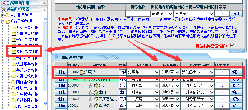Click 删除 button for 出纳 row
Viewport: 248px width, 110px height.
click(61, 92)
